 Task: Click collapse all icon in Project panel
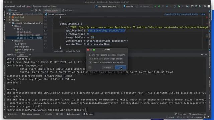(40, 10)
